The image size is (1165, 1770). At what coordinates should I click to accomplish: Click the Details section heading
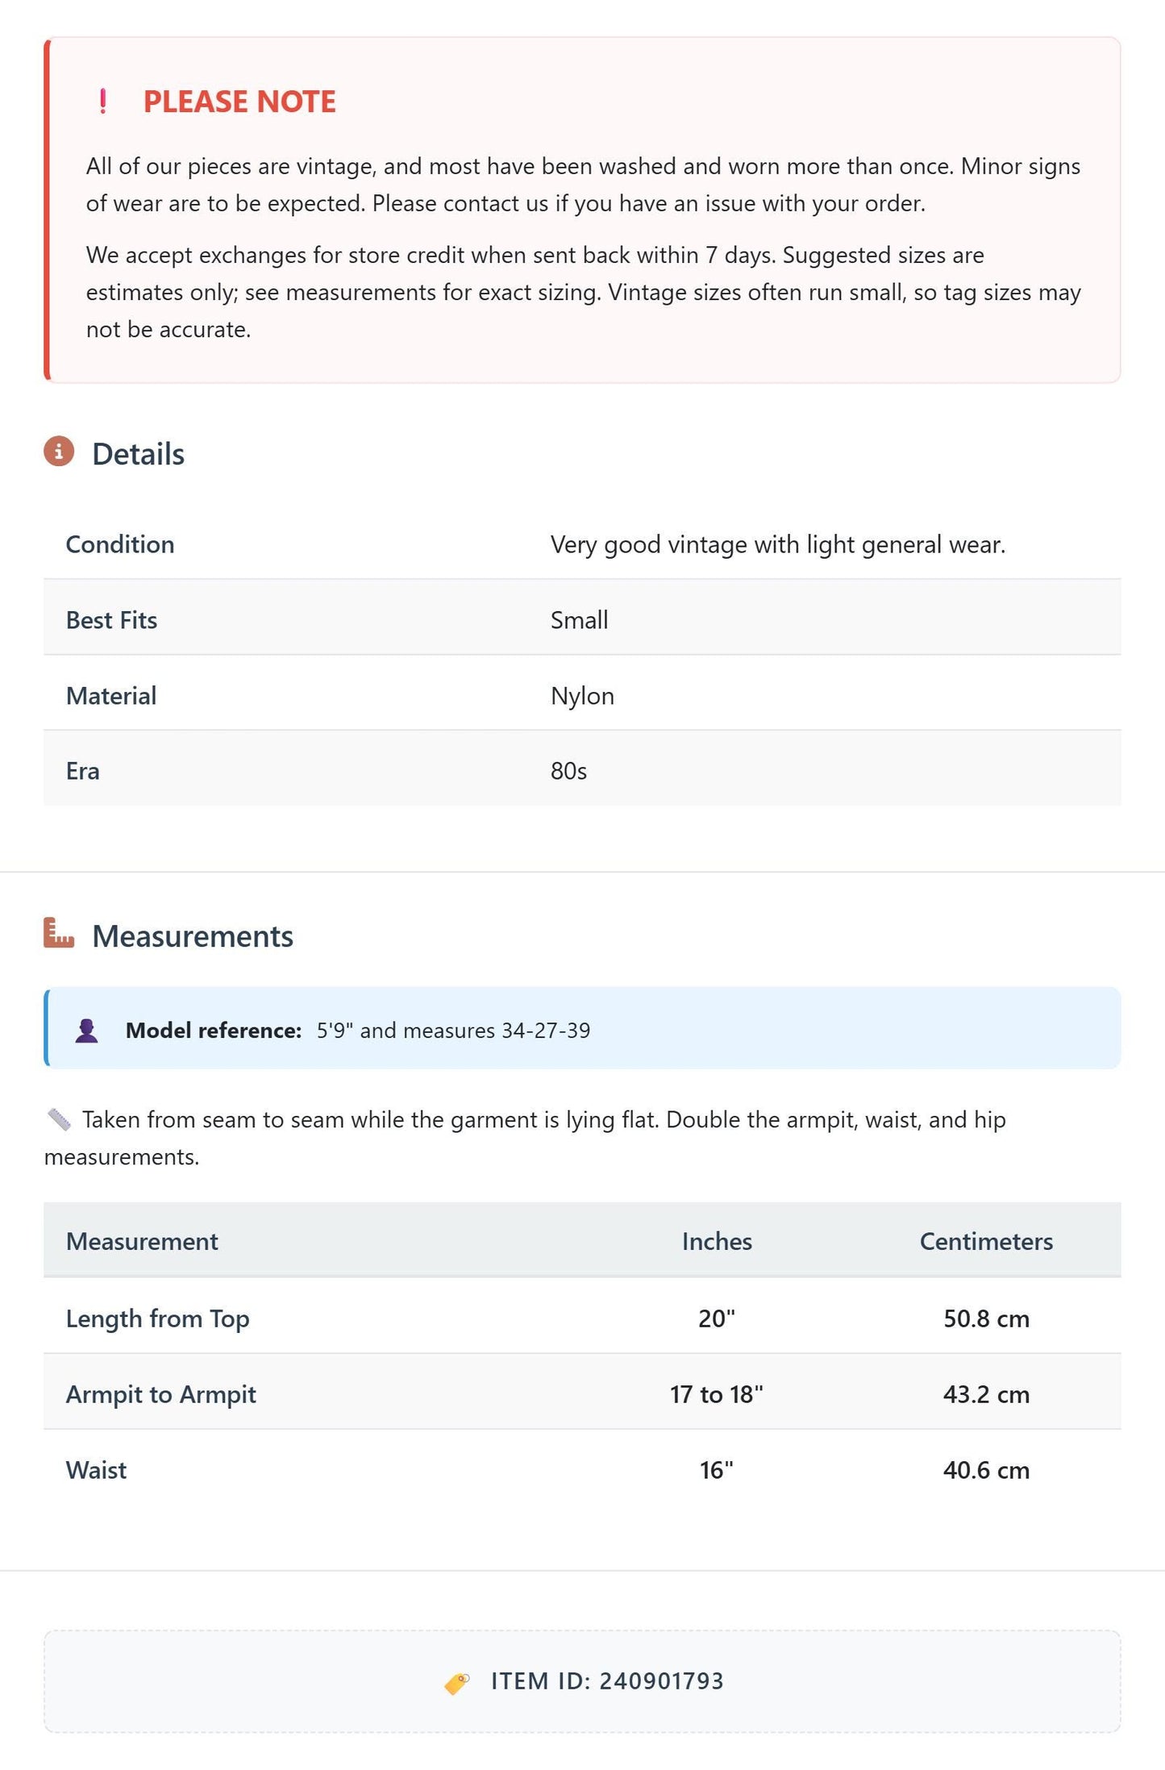pyautogui.click(x=138, y=454)
